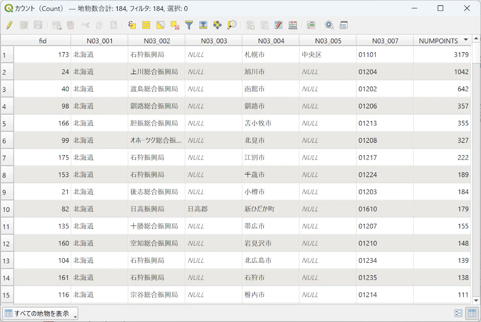Screen dimensions: 481x322
Task: Dock the attribute table
Action: tap(343, 25)
